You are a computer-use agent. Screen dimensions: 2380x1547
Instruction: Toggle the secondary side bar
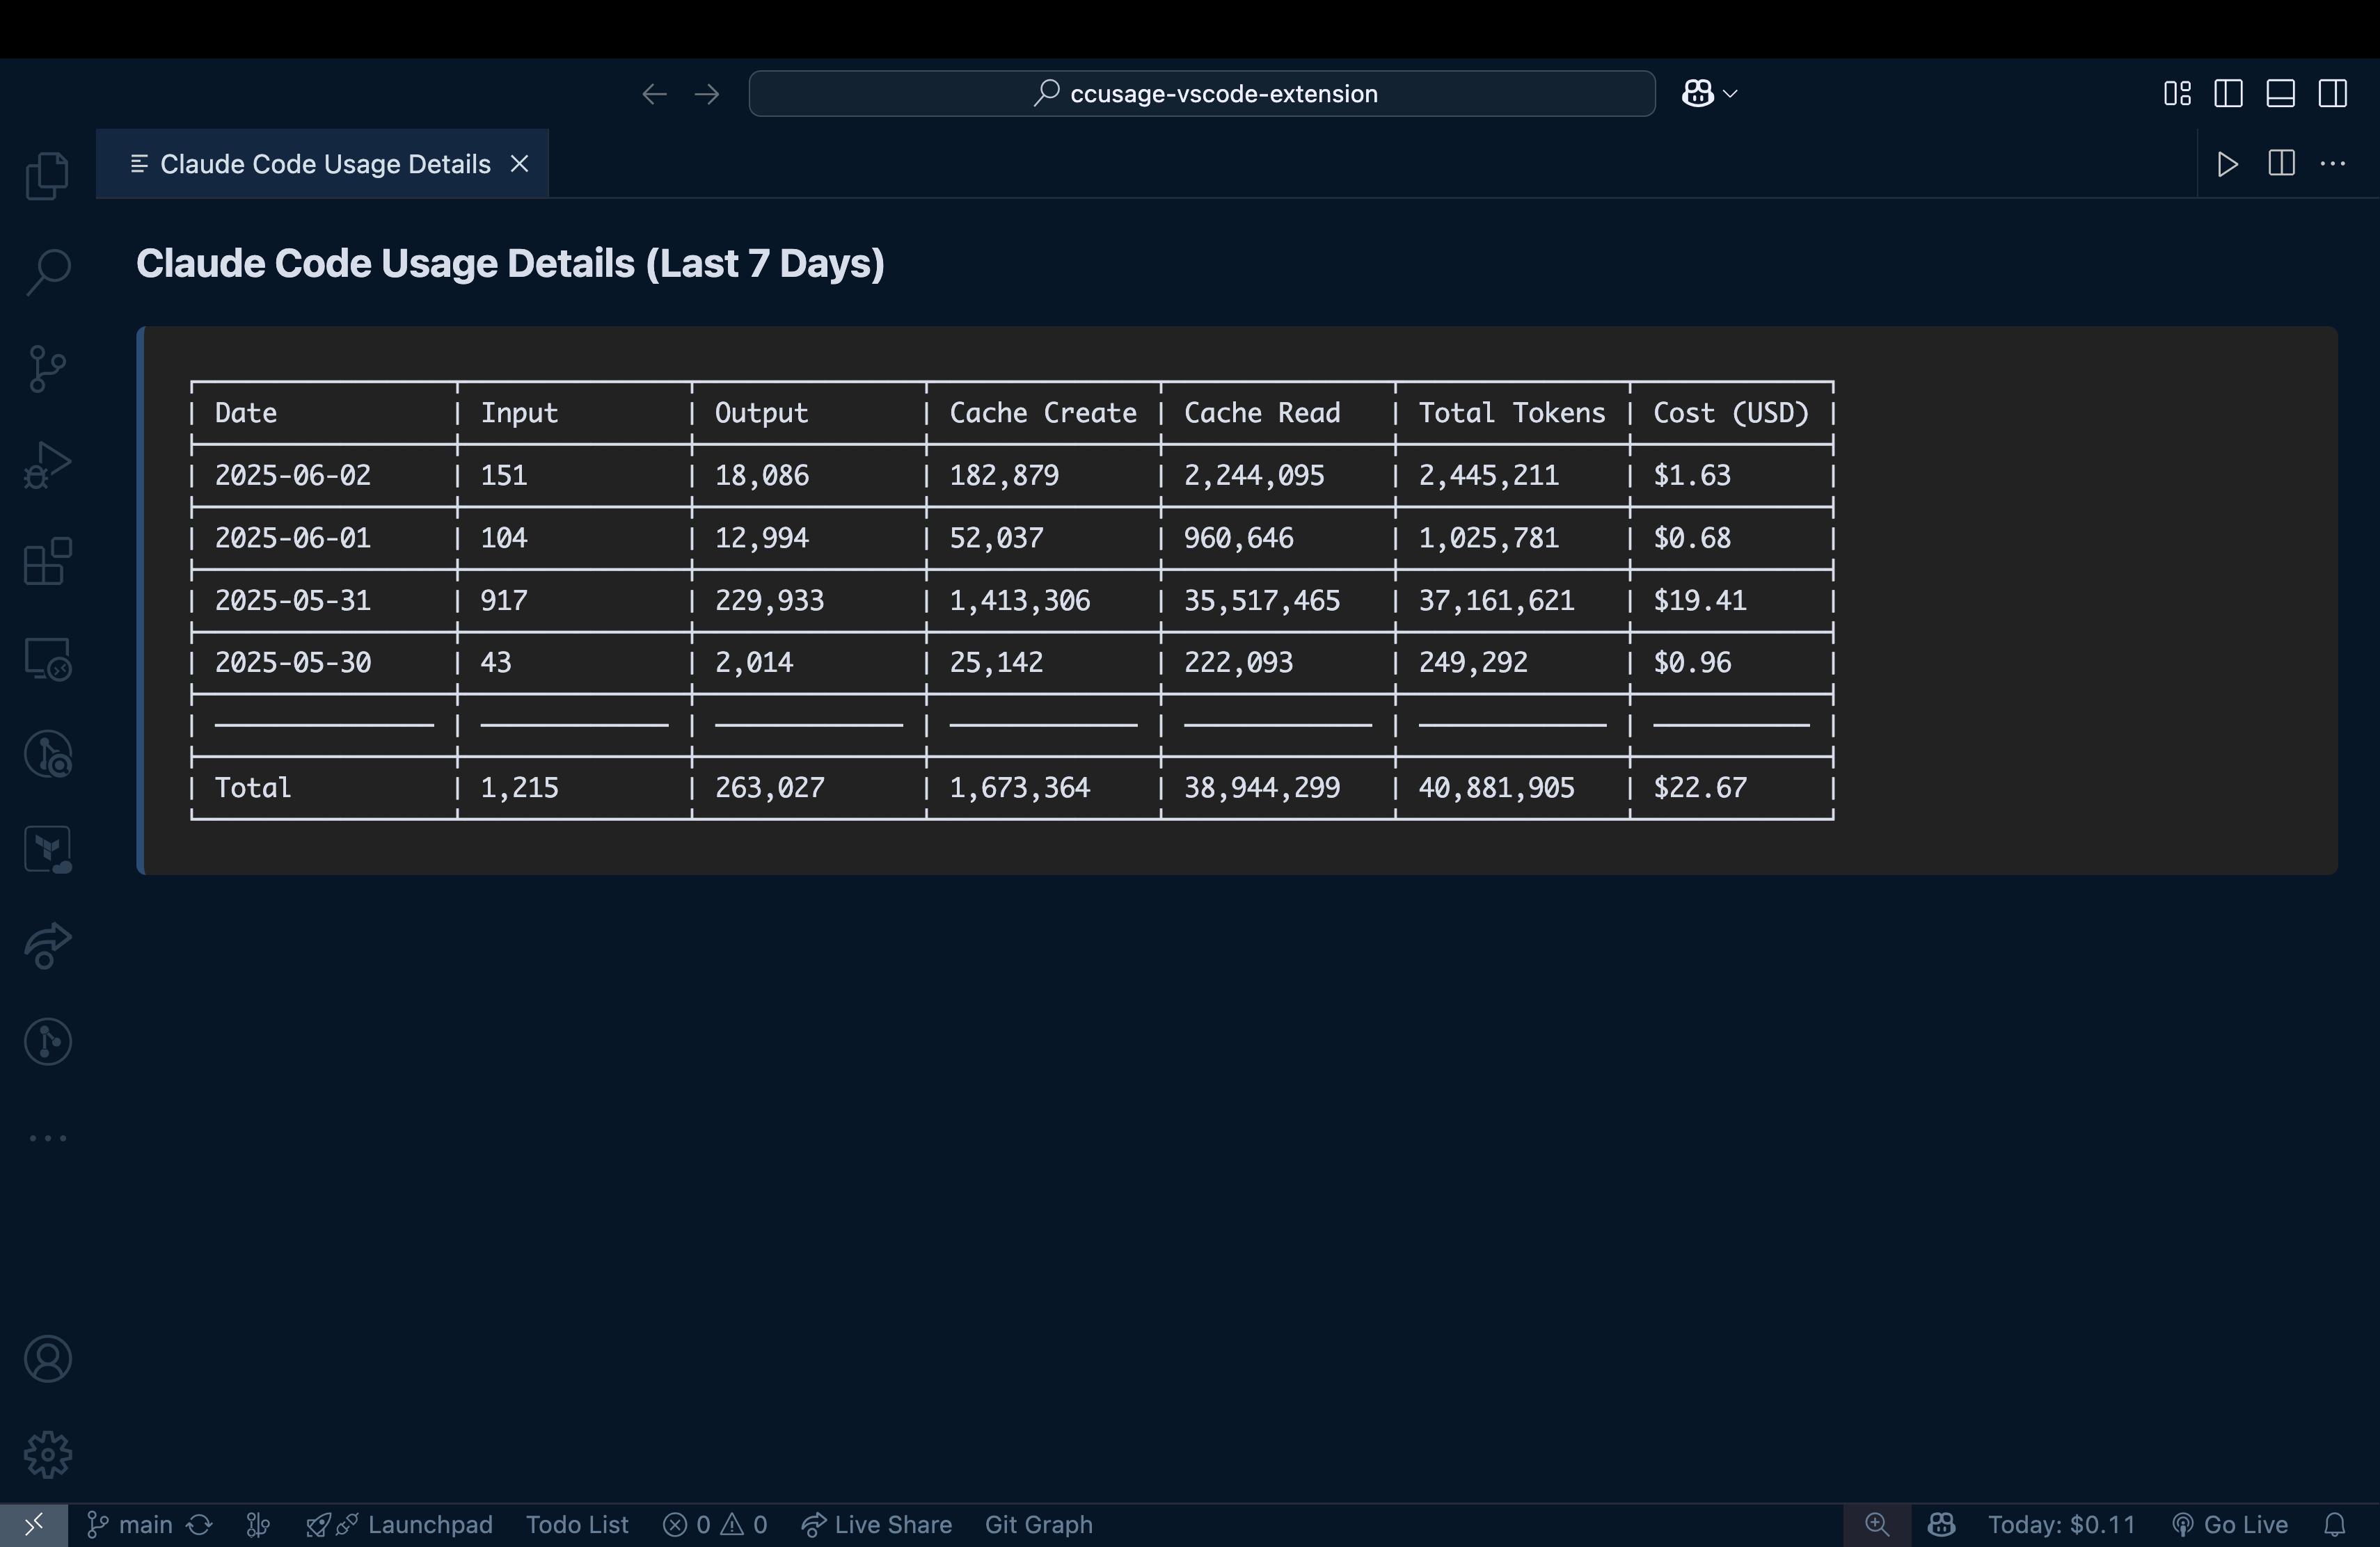(2332, 94)
